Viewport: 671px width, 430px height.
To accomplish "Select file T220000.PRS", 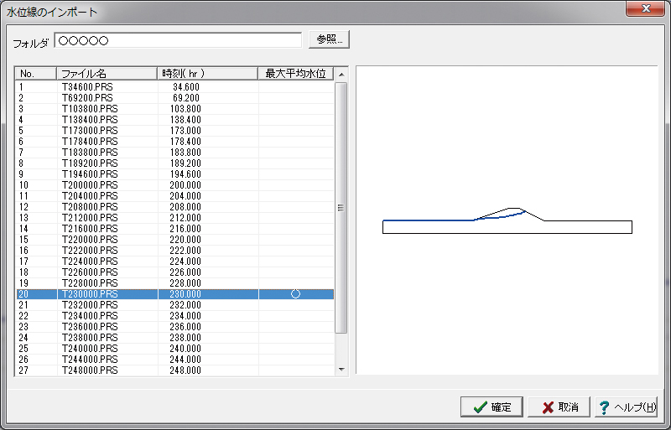I will (90, 240).
